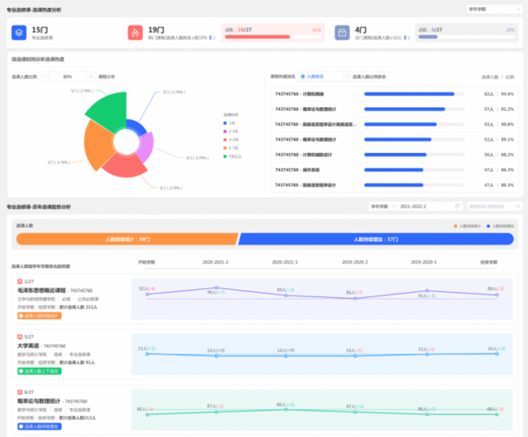Click the blue 人数持续增加：57门 bar segment
Screen dimensions: 528x437
tap(376, 239)
